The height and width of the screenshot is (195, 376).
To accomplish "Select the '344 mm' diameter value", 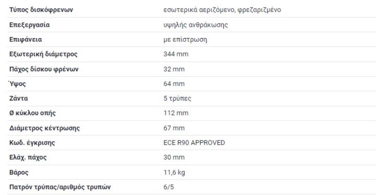I will [x=176, y=54].
